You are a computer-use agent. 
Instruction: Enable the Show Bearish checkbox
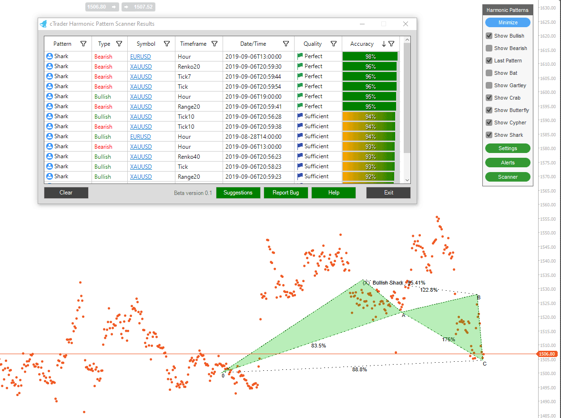(x=489, y=48)
